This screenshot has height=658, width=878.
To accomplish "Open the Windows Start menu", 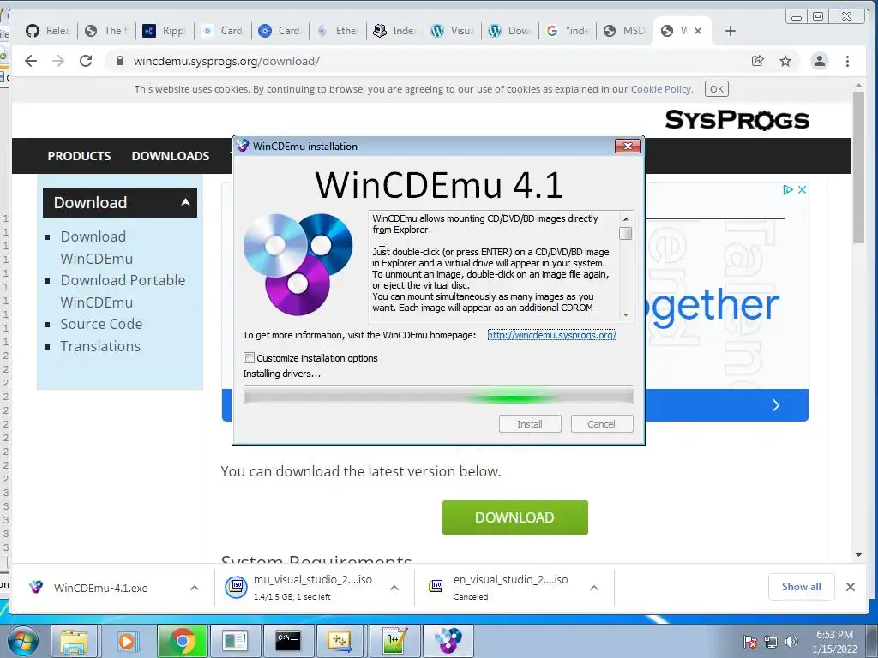I will click(22, 641).
